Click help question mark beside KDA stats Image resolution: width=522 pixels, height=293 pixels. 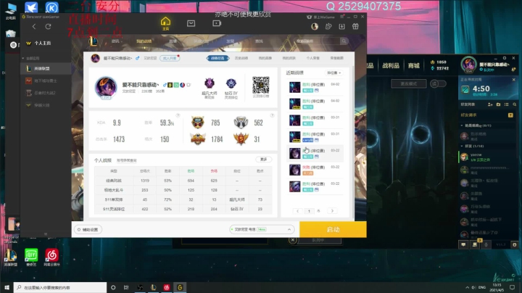click(x=178, y=115)
